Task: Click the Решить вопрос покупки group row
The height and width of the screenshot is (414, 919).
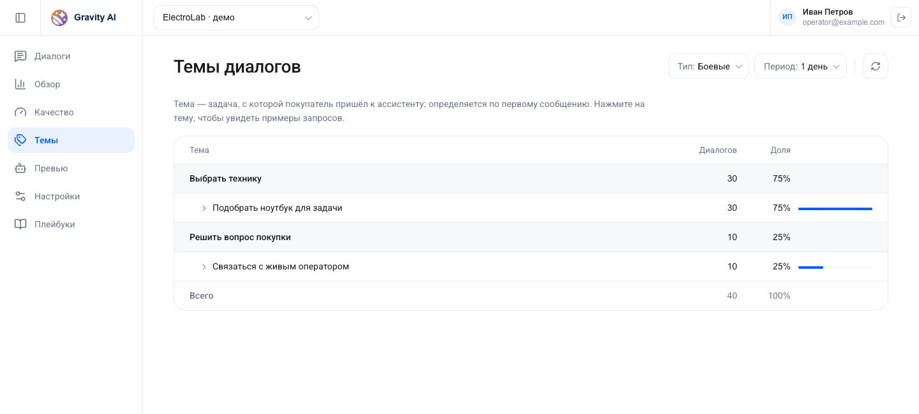Action: point(531,238)
